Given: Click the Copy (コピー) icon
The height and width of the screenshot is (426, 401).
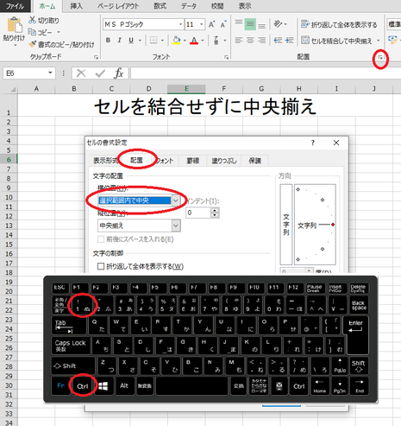Looking at the screenshot, I should point(32,32).
